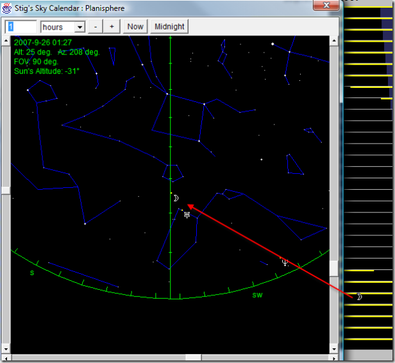Select the Neptune symbol near the horizon
Screen dimensions: 395x363
[x=285, y=262]
